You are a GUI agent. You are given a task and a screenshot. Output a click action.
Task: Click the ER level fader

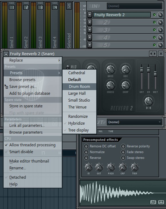coord(148,69)
